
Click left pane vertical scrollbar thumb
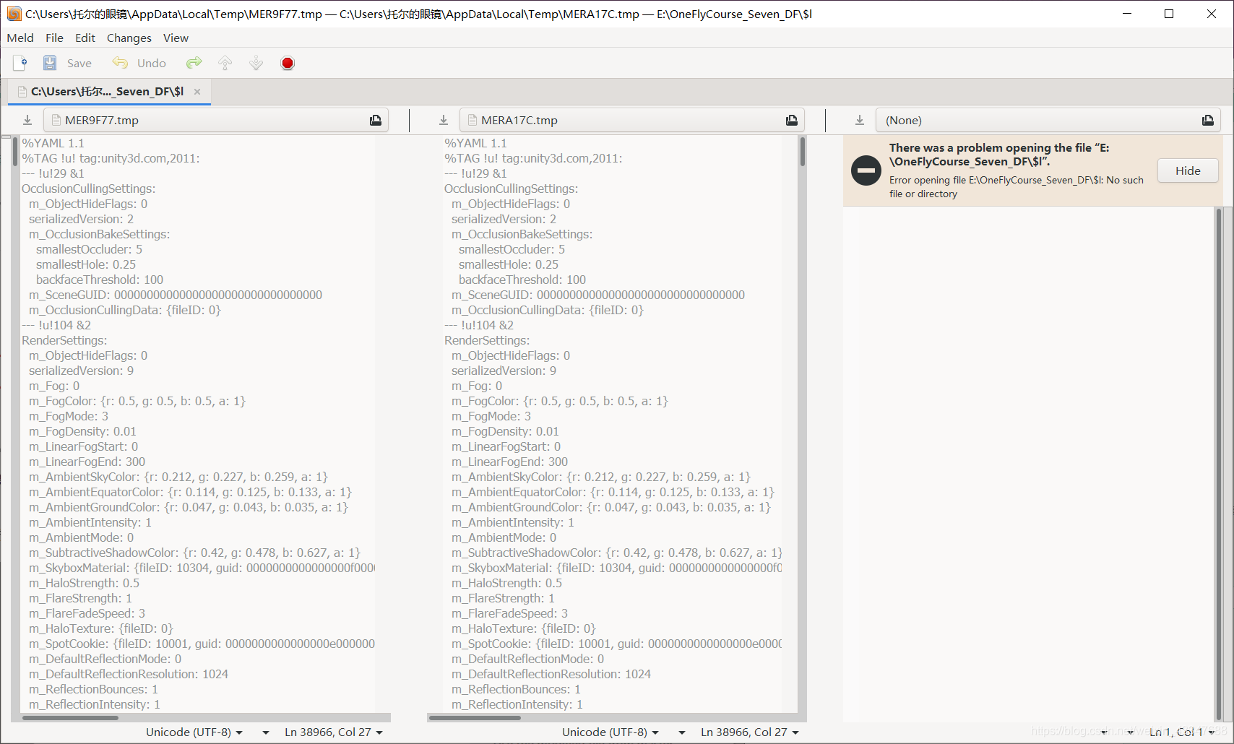[x=15, y=152]
